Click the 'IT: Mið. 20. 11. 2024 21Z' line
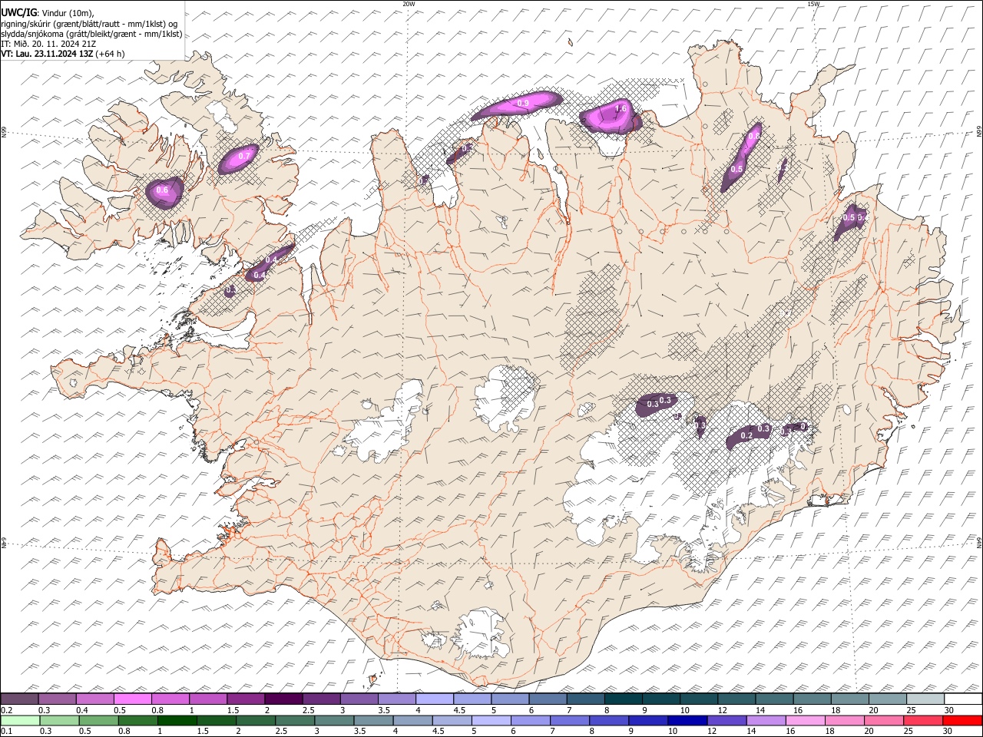This screenshot has height=737, width=983. (x=48, y=44)
